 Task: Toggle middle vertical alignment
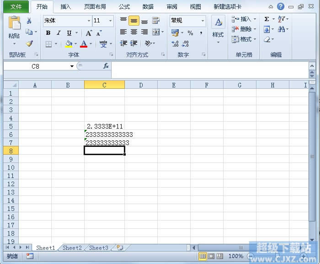click(134, 21)
